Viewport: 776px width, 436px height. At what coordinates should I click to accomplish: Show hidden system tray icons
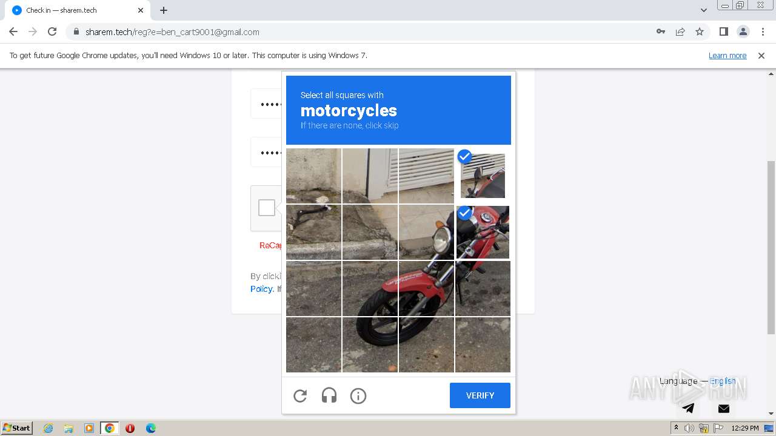676,428
